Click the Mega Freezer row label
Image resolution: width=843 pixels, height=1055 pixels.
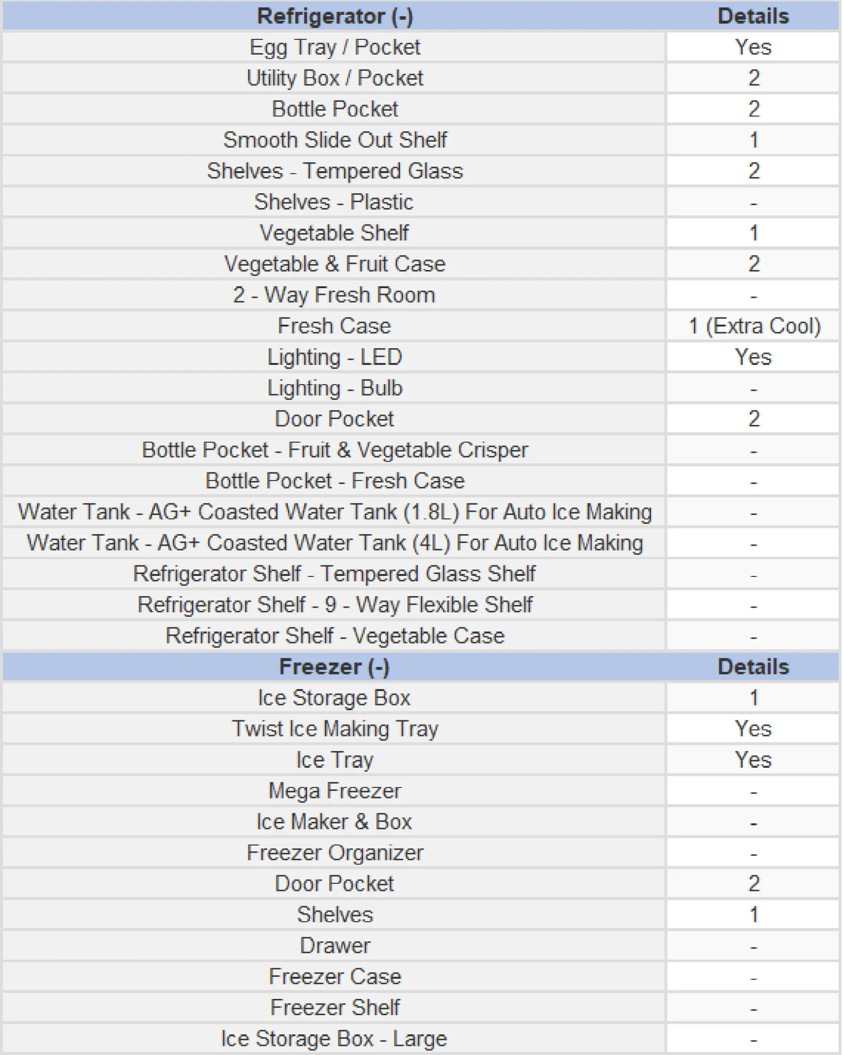pos(335,791)
